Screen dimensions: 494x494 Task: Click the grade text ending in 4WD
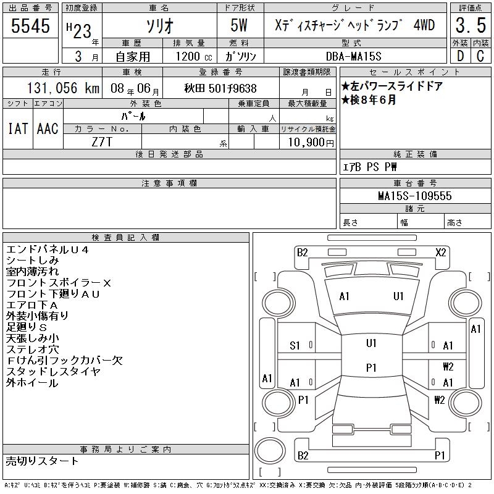coord(354,25)
